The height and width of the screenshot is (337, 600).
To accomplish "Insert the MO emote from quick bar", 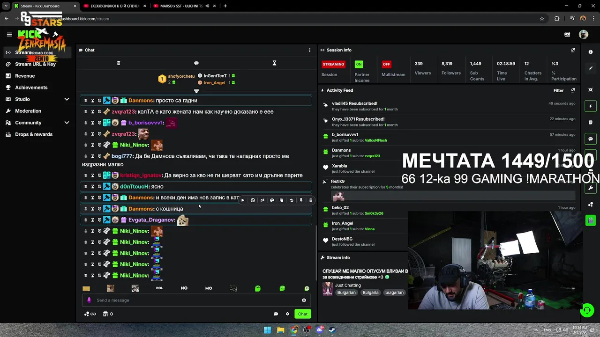I will tap(209, 288).
